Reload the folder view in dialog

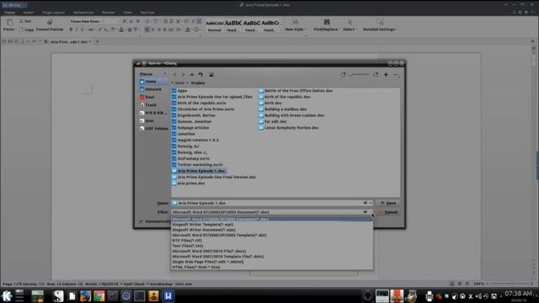[x=200, y=75]
